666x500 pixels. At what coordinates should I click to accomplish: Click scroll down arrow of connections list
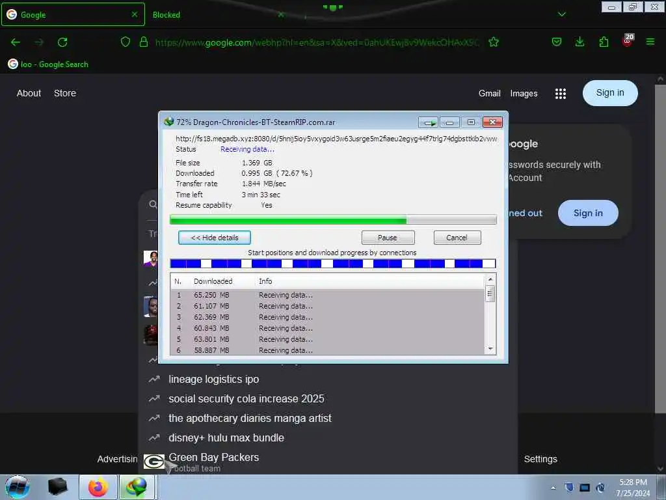click(x=490, y=349)
